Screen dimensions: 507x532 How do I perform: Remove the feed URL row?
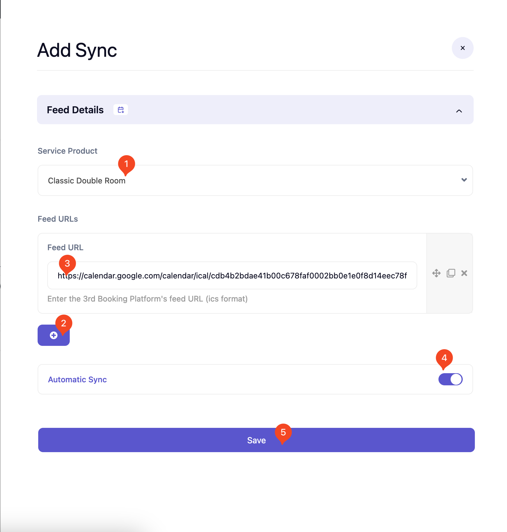click(464, 273)
